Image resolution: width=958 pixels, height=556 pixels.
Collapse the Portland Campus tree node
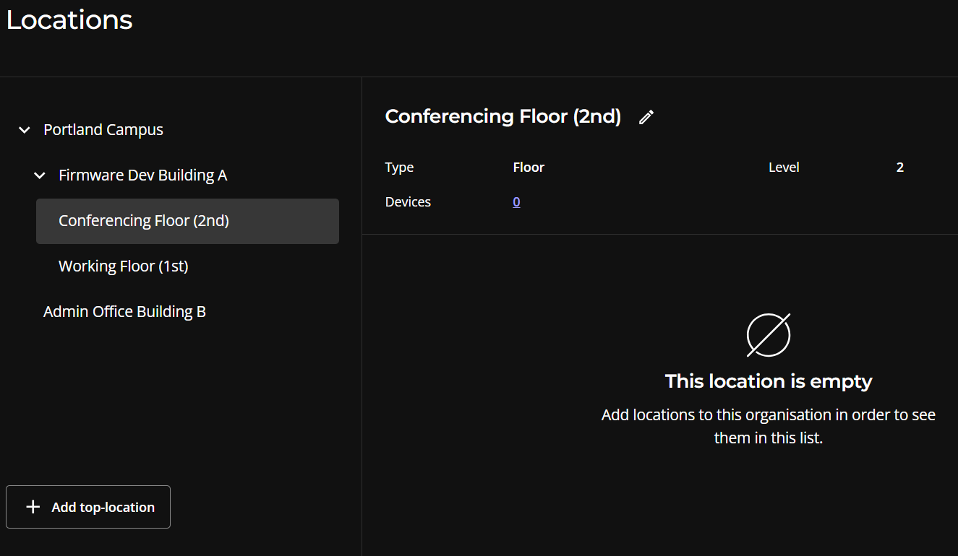click(25, 130)
